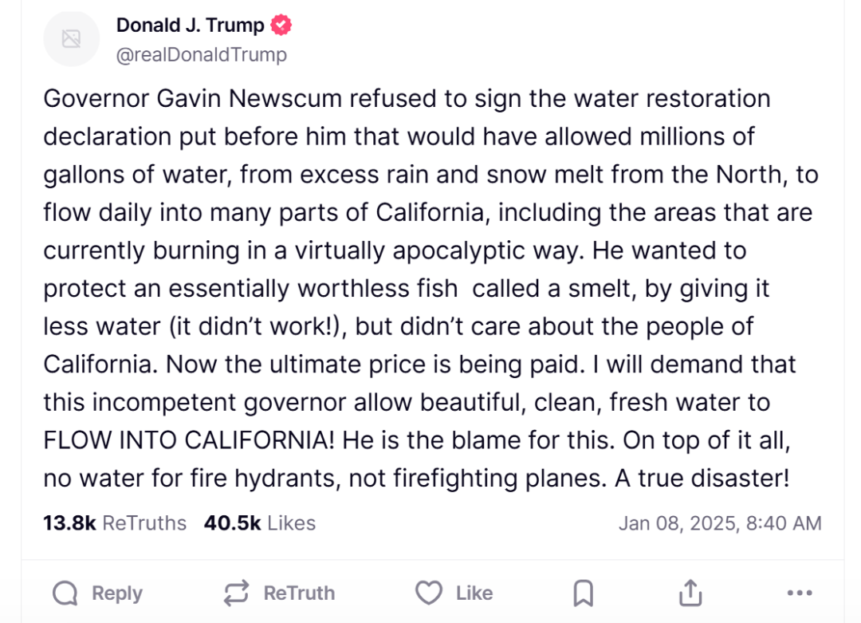Click the ReTruth text label
861x623 pixels.
(299, 593)
